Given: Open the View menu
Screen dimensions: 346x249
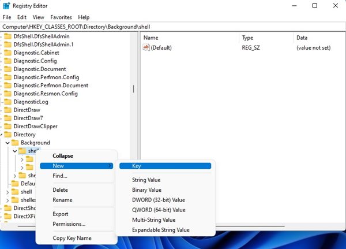Looking at the screenshot, I should 39,17.
